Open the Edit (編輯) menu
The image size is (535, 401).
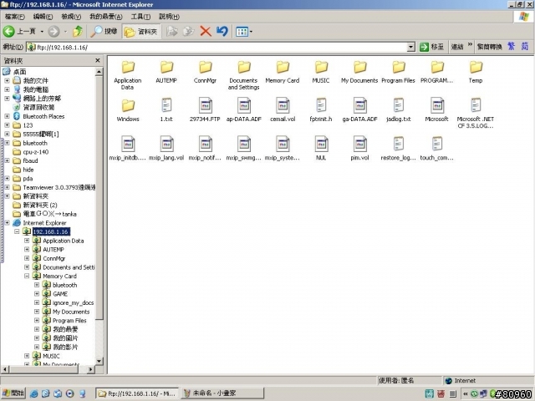click(x=43, y=17)
